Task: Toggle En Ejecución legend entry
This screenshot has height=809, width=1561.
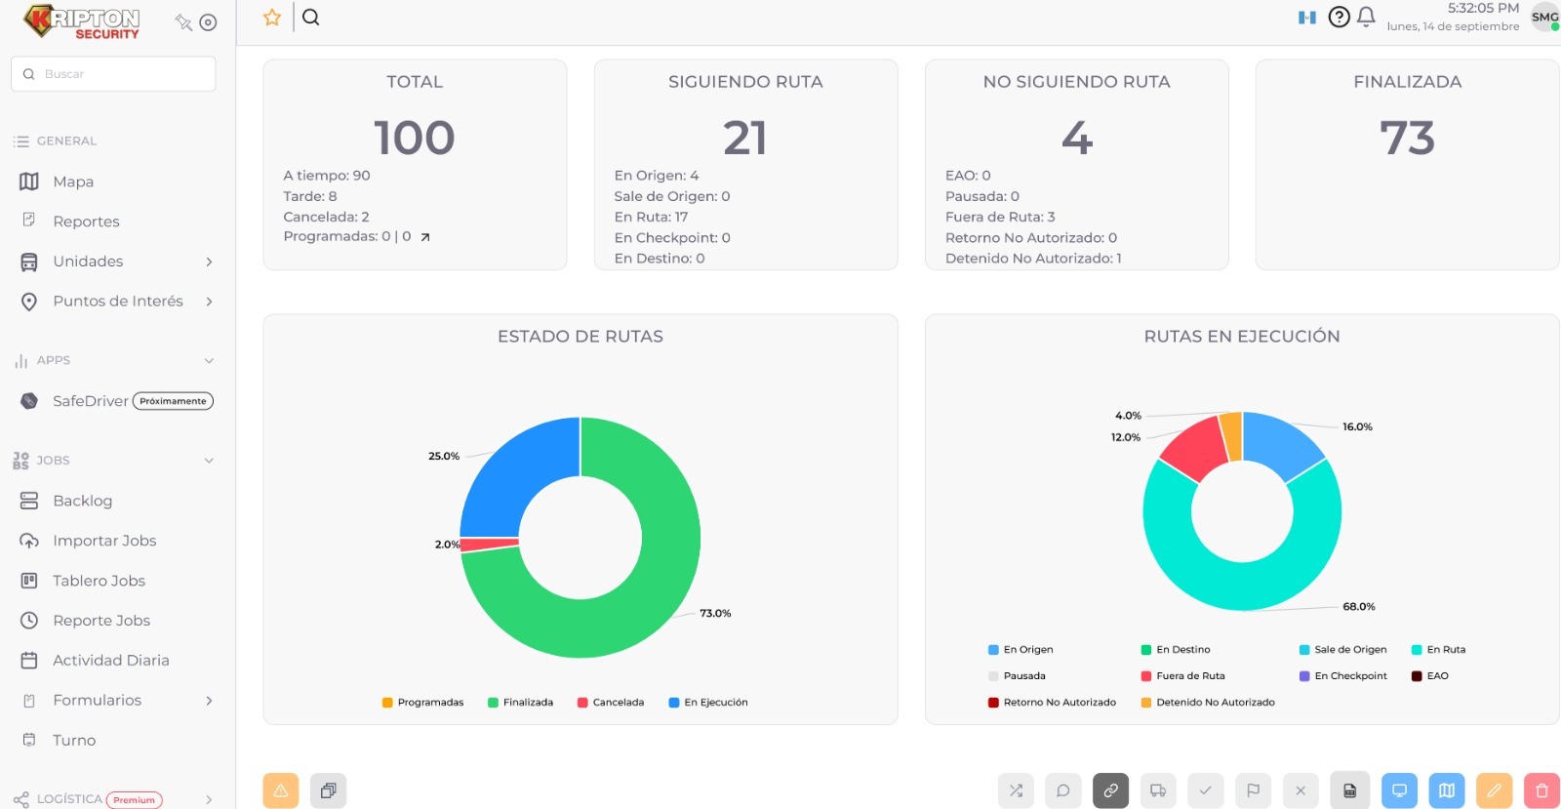Action: tap(708, 703)
